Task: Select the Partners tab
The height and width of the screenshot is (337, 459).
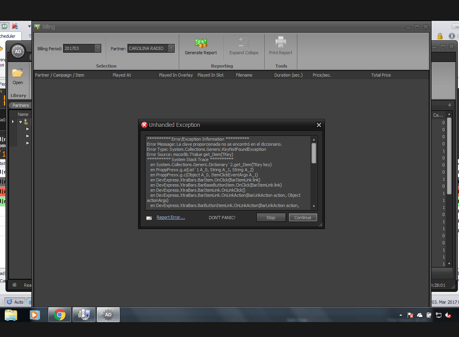Action: 20,105
